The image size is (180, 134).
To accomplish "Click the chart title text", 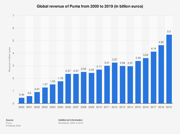I will (90, 6).
